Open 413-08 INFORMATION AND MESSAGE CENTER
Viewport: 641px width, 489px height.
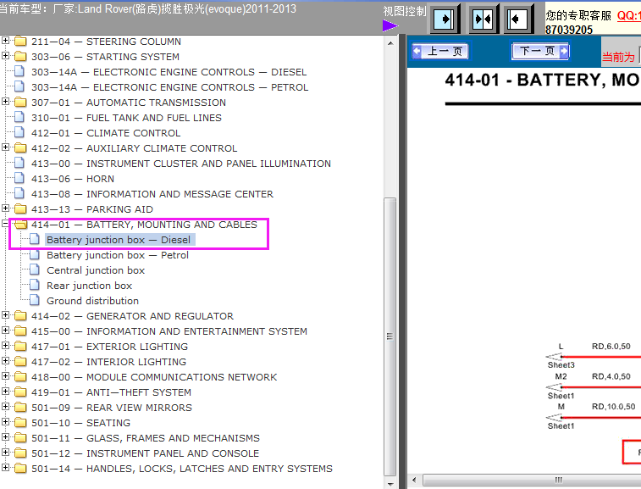pyautogui.click(x=152, y=194)
